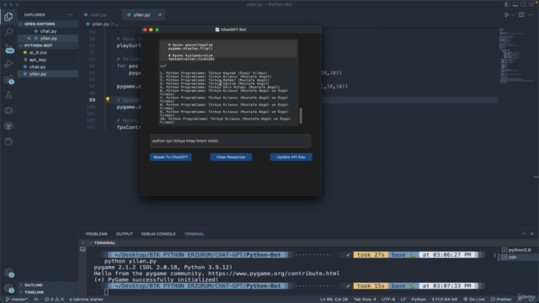Select the TERMINAL panel tab

pos(194,234)
